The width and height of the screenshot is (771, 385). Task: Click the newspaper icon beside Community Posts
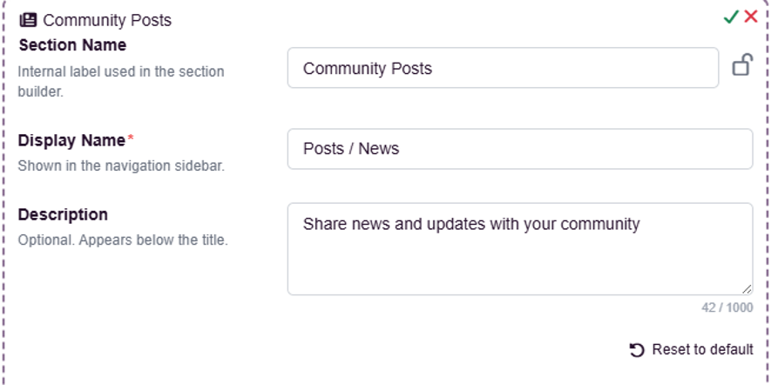tap(28, 20)
